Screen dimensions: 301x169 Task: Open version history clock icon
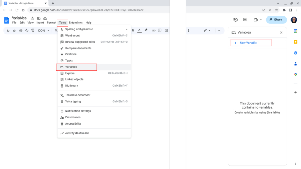click(x=235, y=20)
